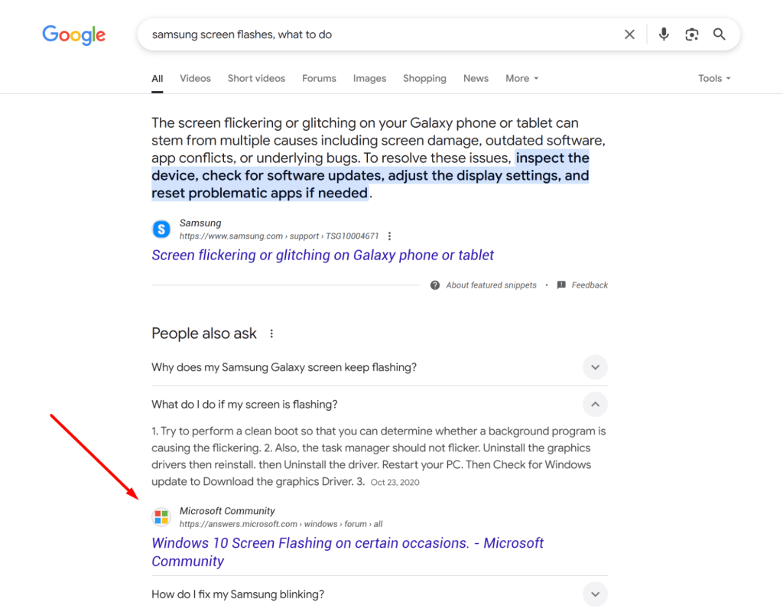Open 'Windows 10 Screen Flashing on certain occasions' link

coord(348,552)
